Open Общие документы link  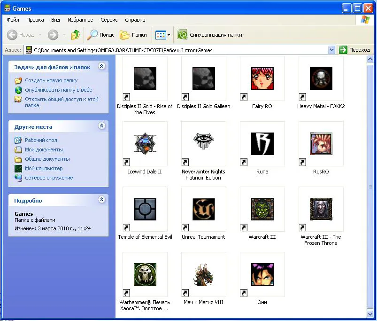(x=47, y=159)
